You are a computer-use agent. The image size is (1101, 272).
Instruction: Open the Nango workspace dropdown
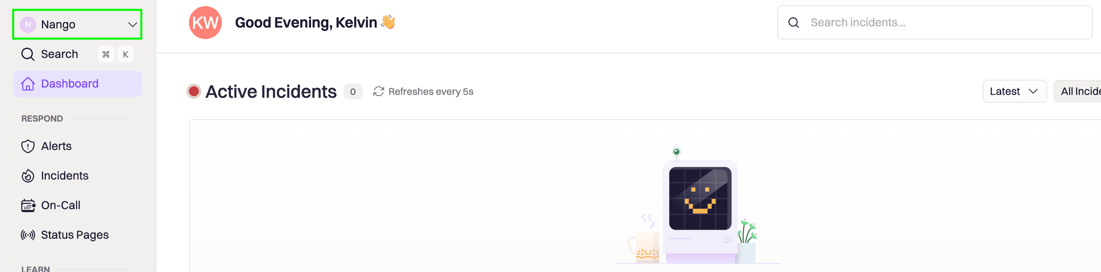[x=77, y=24]
